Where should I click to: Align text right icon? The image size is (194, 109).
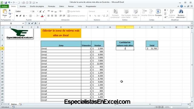[x=55, y=16]
